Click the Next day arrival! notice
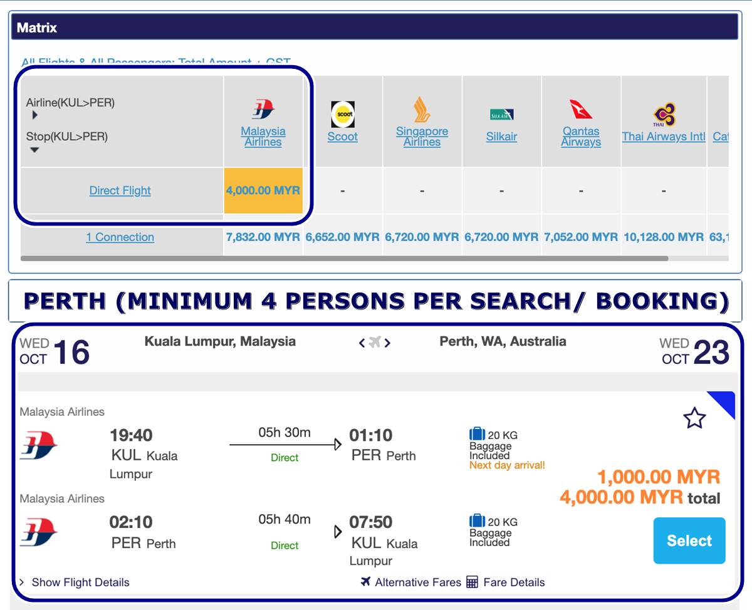752x610 pixels. click(x=507, y=465)
